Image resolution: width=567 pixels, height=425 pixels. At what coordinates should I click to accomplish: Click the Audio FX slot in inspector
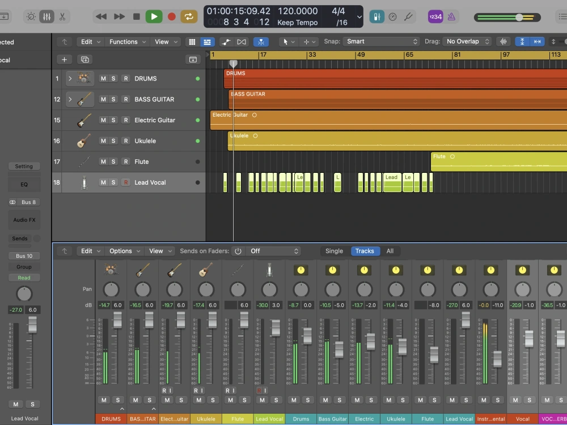[x=24, y=220]
